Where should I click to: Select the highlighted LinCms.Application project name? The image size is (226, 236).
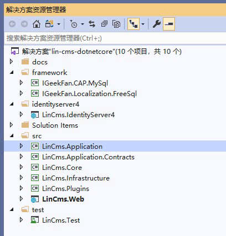pos(72,147)
